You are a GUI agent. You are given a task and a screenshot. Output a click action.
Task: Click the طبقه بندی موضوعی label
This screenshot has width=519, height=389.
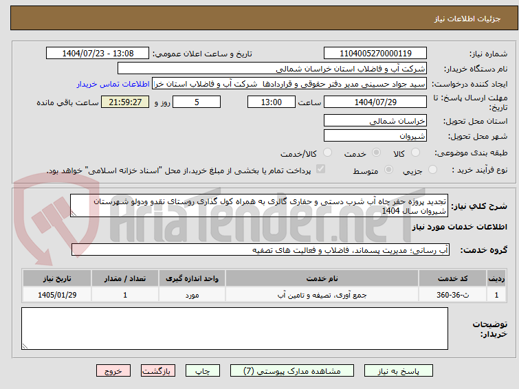click(x=471, y=153)
